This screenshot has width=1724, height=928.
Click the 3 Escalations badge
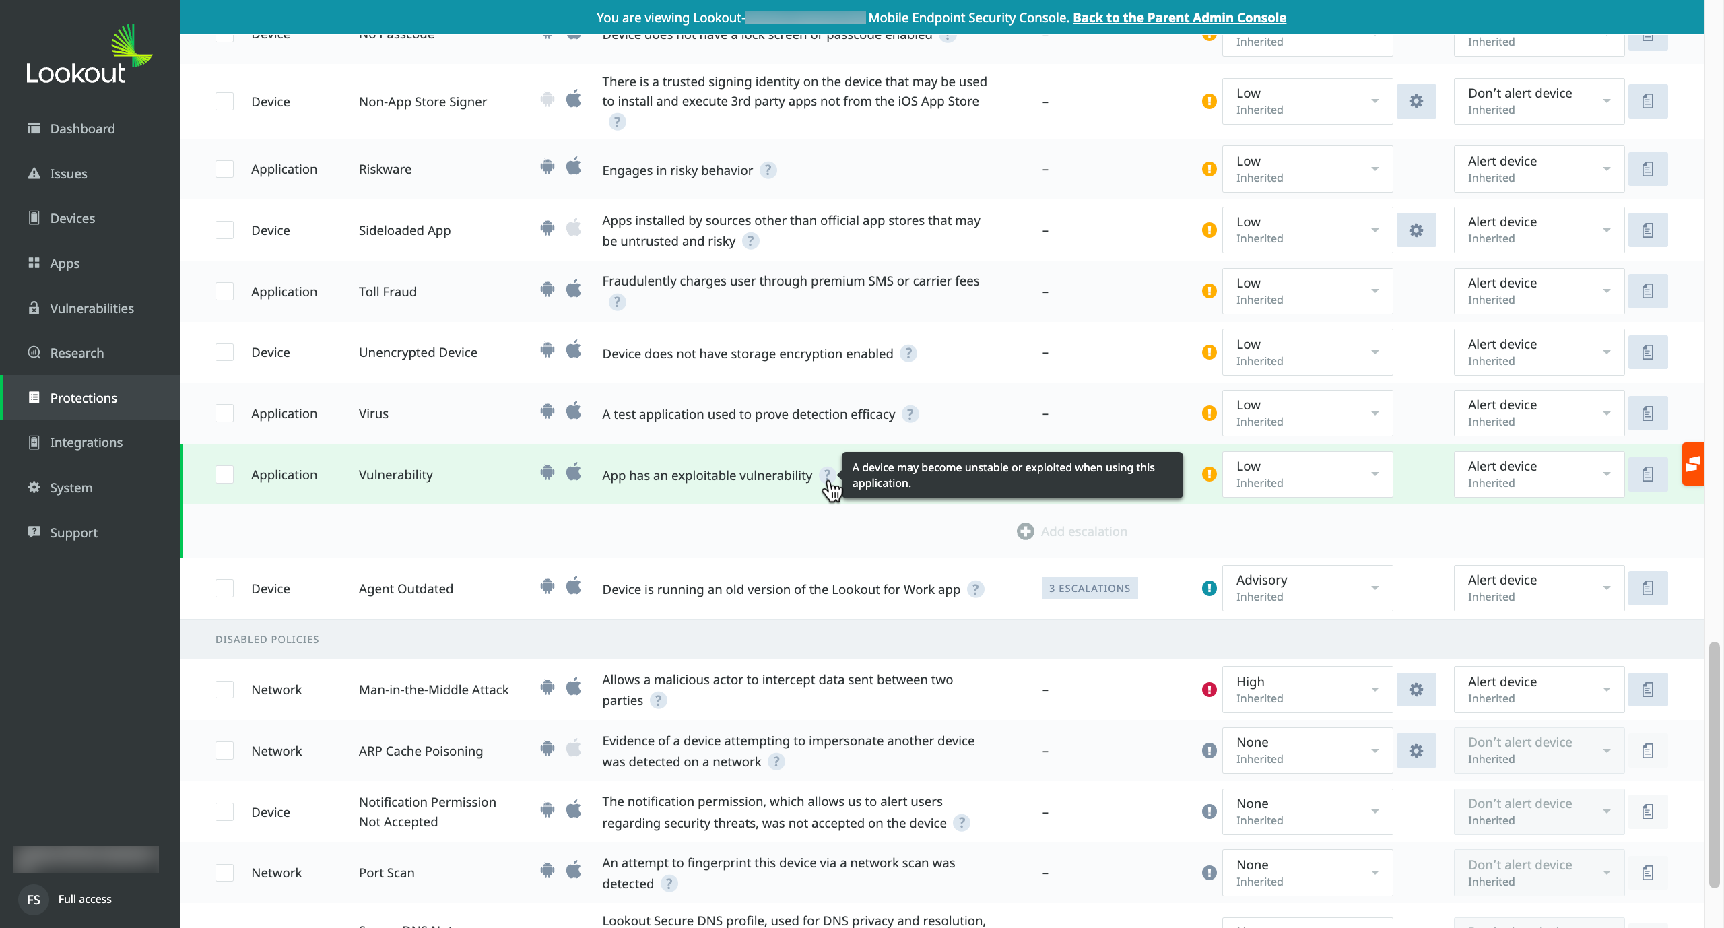(x=1089, y=588)
